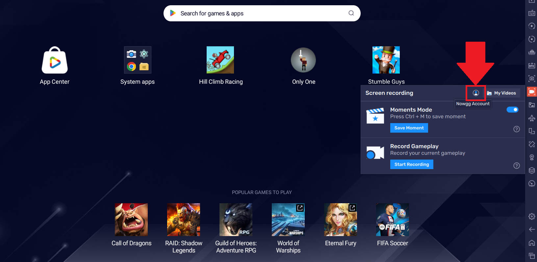This screenshot has width=537, height=262.
Task: Open the media manager icon in sidebar
Action: [x=532, y=105]
